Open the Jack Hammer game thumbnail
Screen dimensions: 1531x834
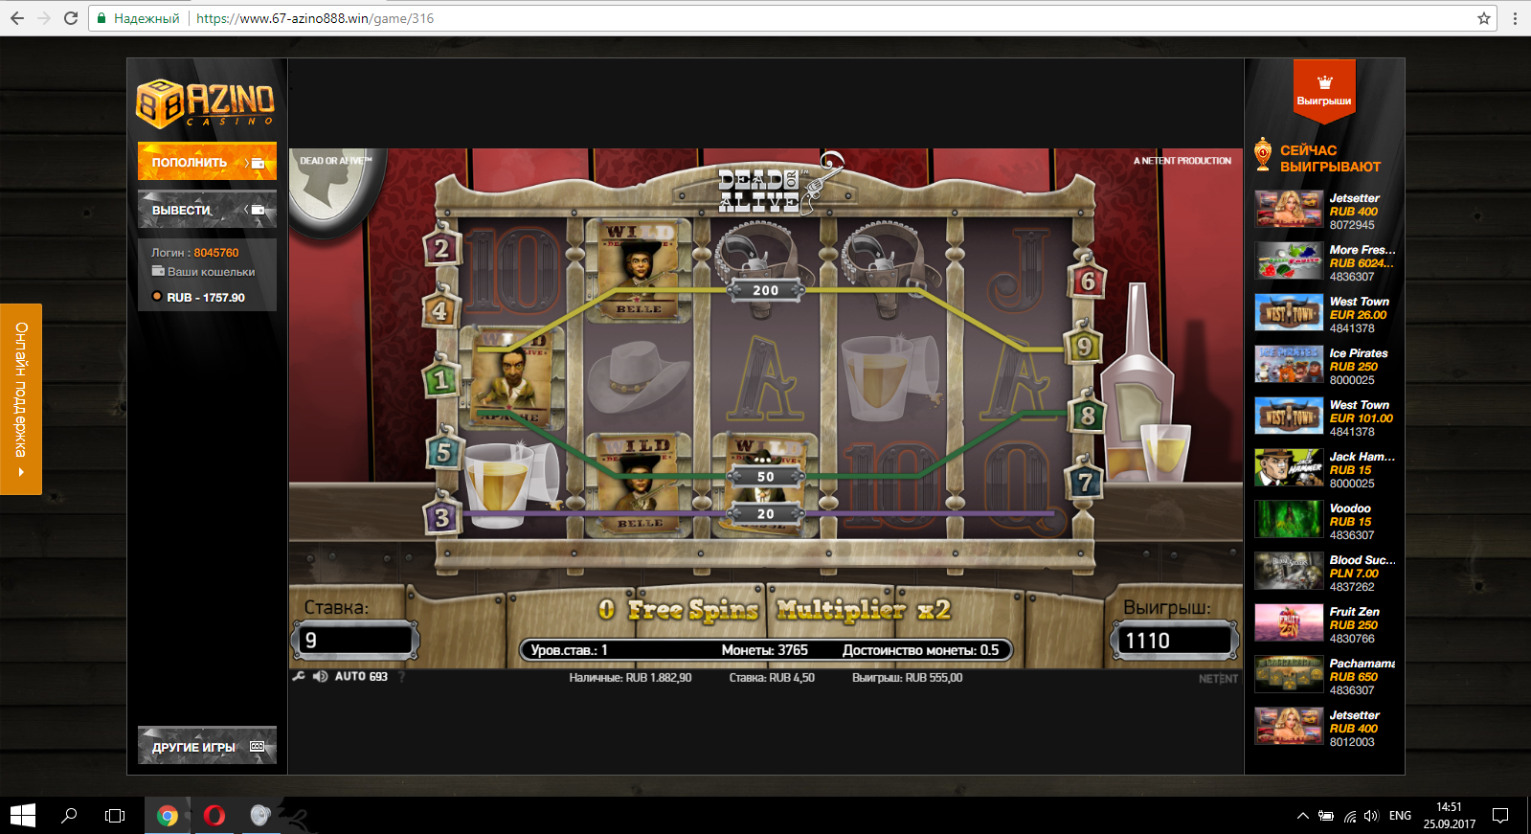click(1289, 467)
